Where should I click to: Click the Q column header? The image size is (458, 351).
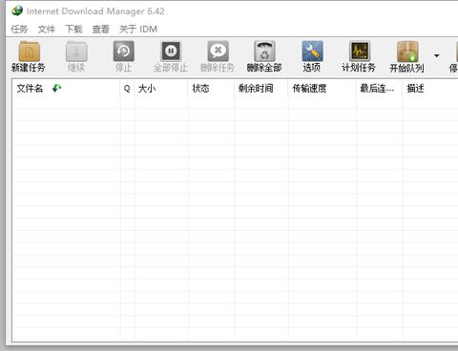point(127,89)
